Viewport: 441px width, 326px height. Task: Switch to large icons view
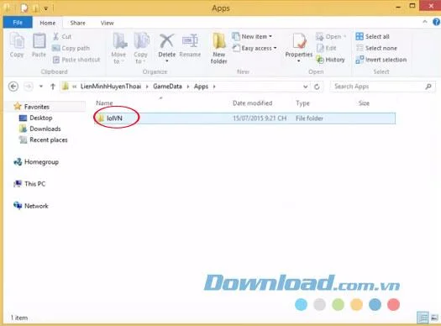(434, 318)
